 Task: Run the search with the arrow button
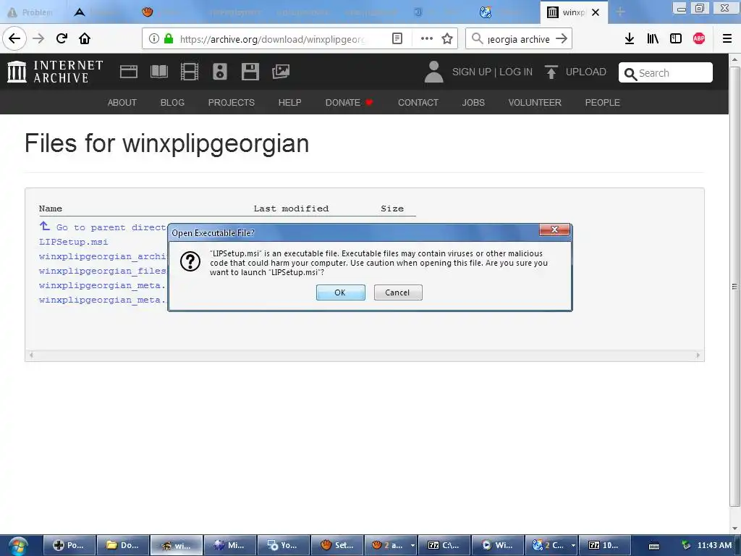pos(562,38)
